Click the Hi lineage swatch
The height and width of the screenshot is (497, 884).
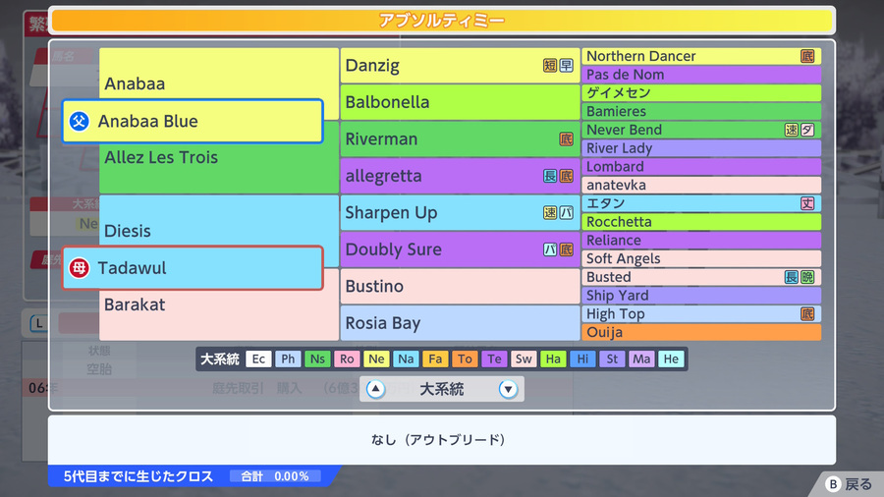582,359
